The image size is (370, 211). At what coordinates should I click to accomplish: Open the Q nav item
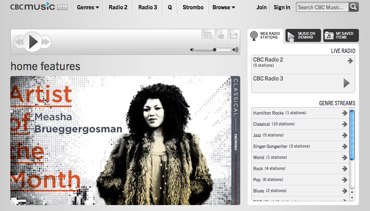coord(170,7)
